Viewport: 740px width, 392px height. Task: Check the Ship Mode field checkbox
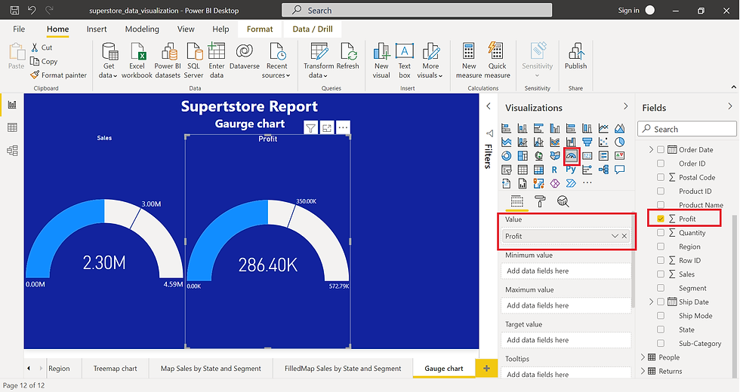(x=661, y=316)
